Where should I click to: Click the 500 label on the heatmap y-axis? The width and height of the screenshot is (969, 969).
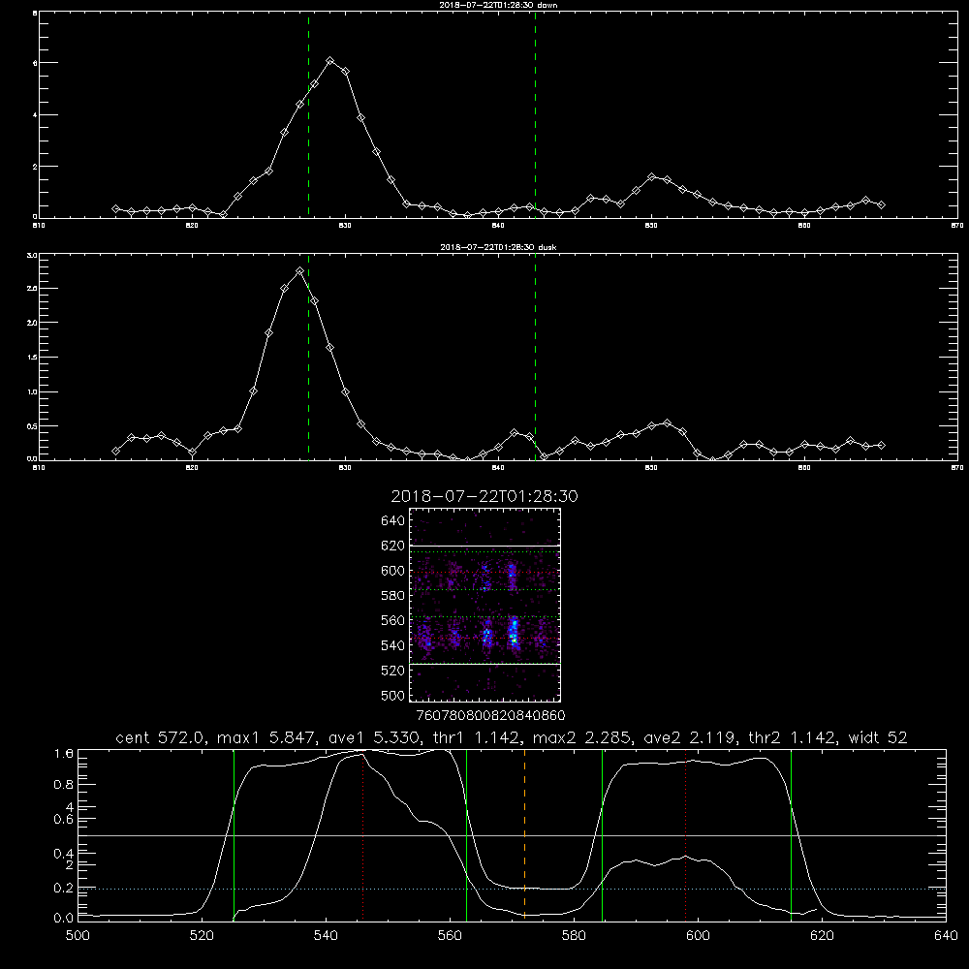point(392,696)
